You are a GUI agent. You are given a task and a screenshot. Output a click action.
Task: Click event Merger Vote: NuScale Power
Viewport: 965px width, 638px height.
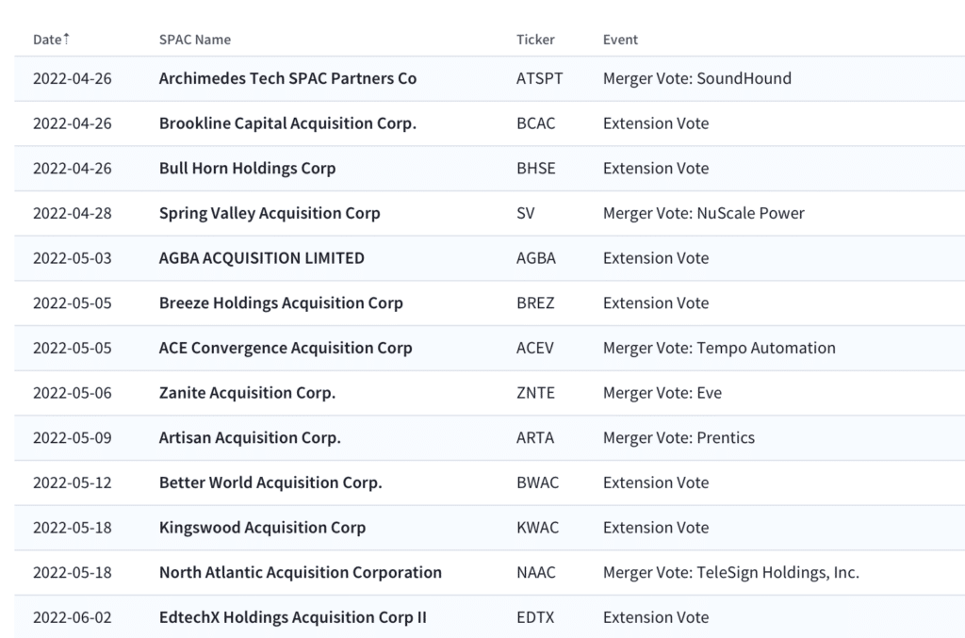(703, 214)
